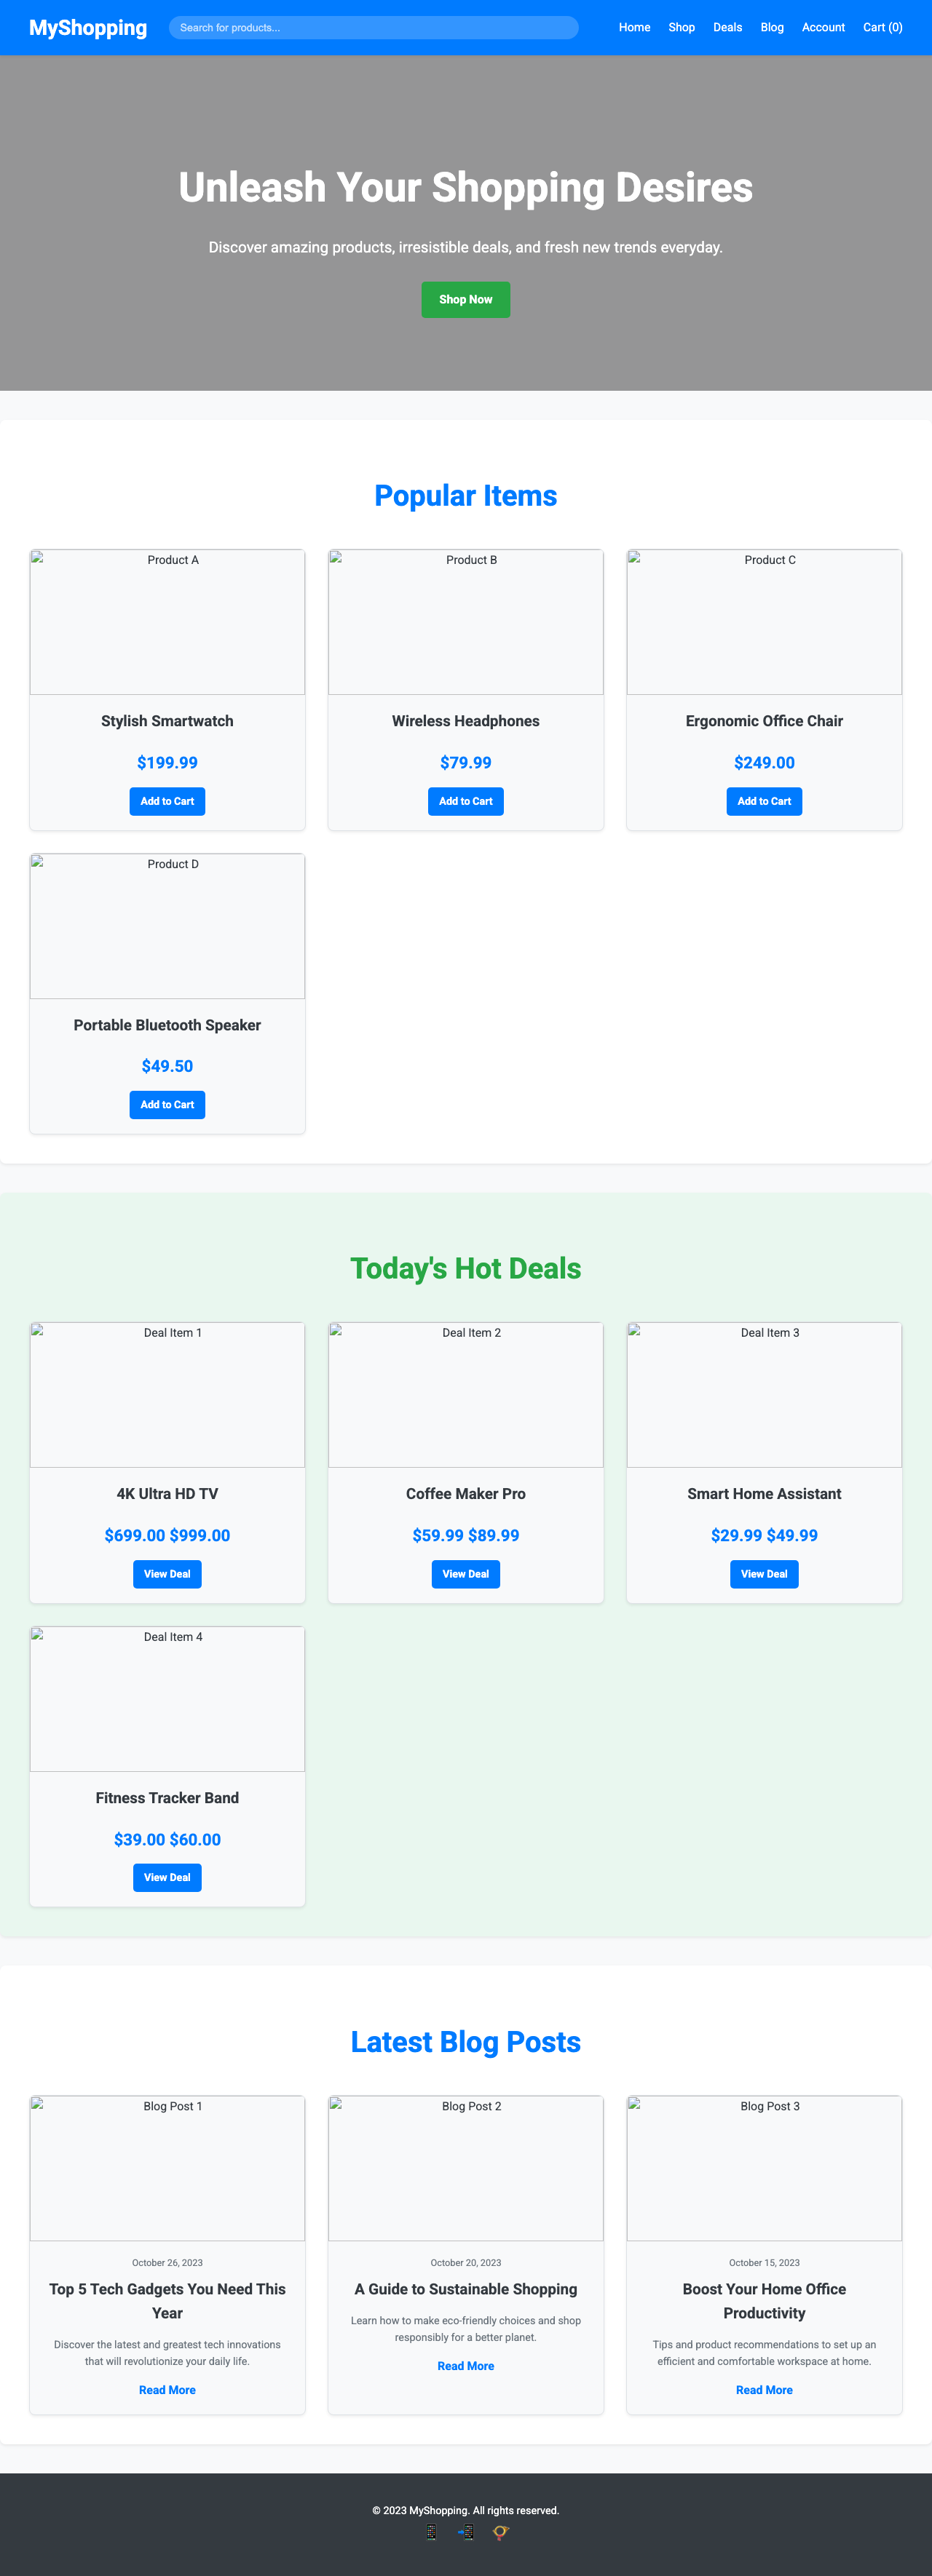Screen dimensions: 932x2576
Task: Open the Account navigation menu item
Action: [823, 27]
